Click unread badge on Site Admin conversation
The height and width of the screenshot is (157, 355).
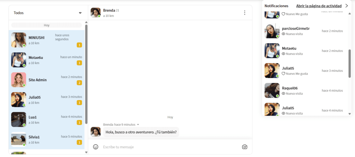[79, 83]
